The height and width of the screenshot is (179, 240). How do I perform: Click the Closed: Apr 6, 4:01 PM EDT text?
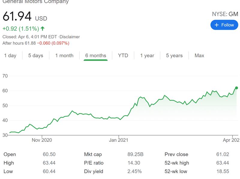click(x=30, y=37)
